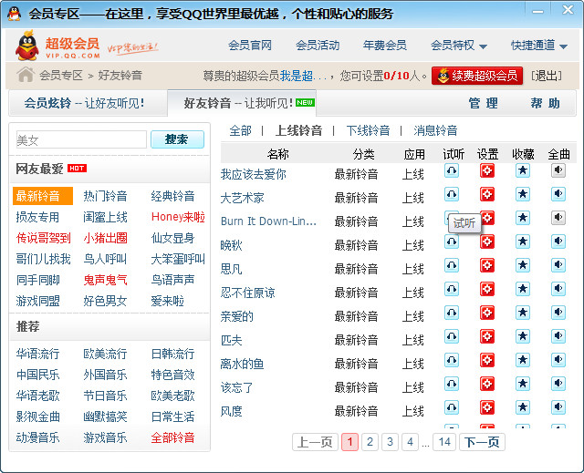Select category Honey来啦
584x473 pixels.
tap(178, 217)
